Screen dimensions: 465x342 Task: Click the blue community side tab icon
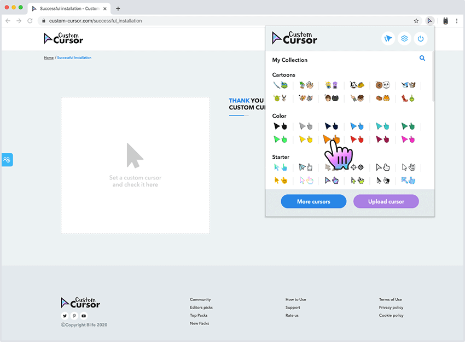click(x=7, y=160)
